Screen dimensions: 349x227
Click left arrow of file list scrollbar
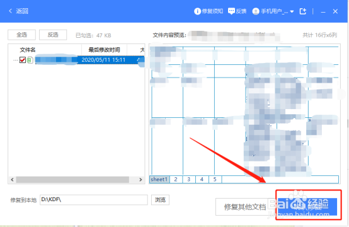coord(12,180)
